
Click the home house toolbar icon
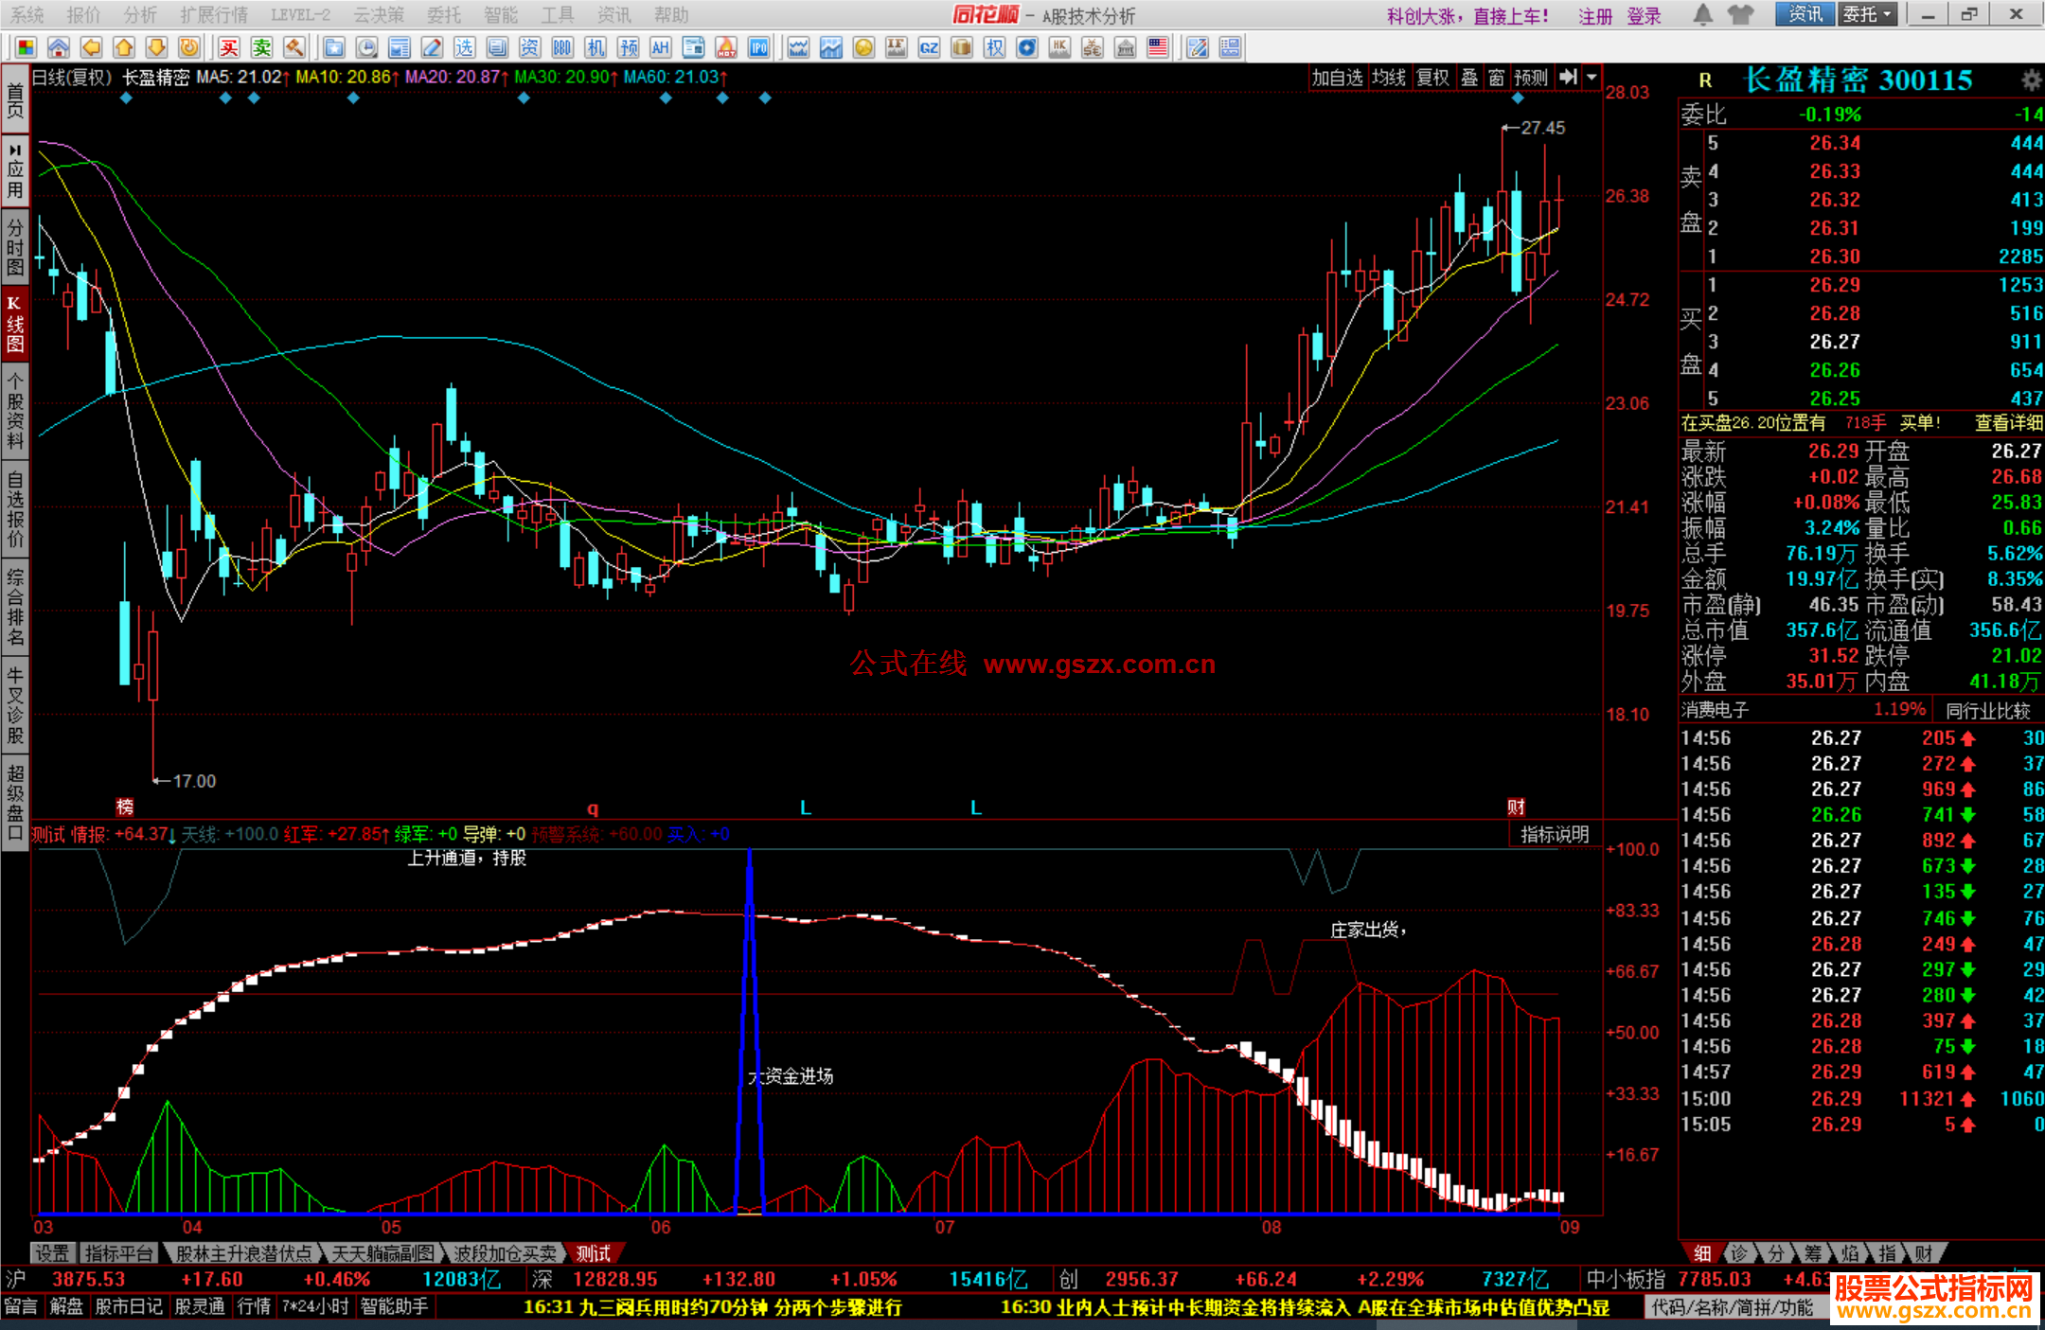click(59, 48)
